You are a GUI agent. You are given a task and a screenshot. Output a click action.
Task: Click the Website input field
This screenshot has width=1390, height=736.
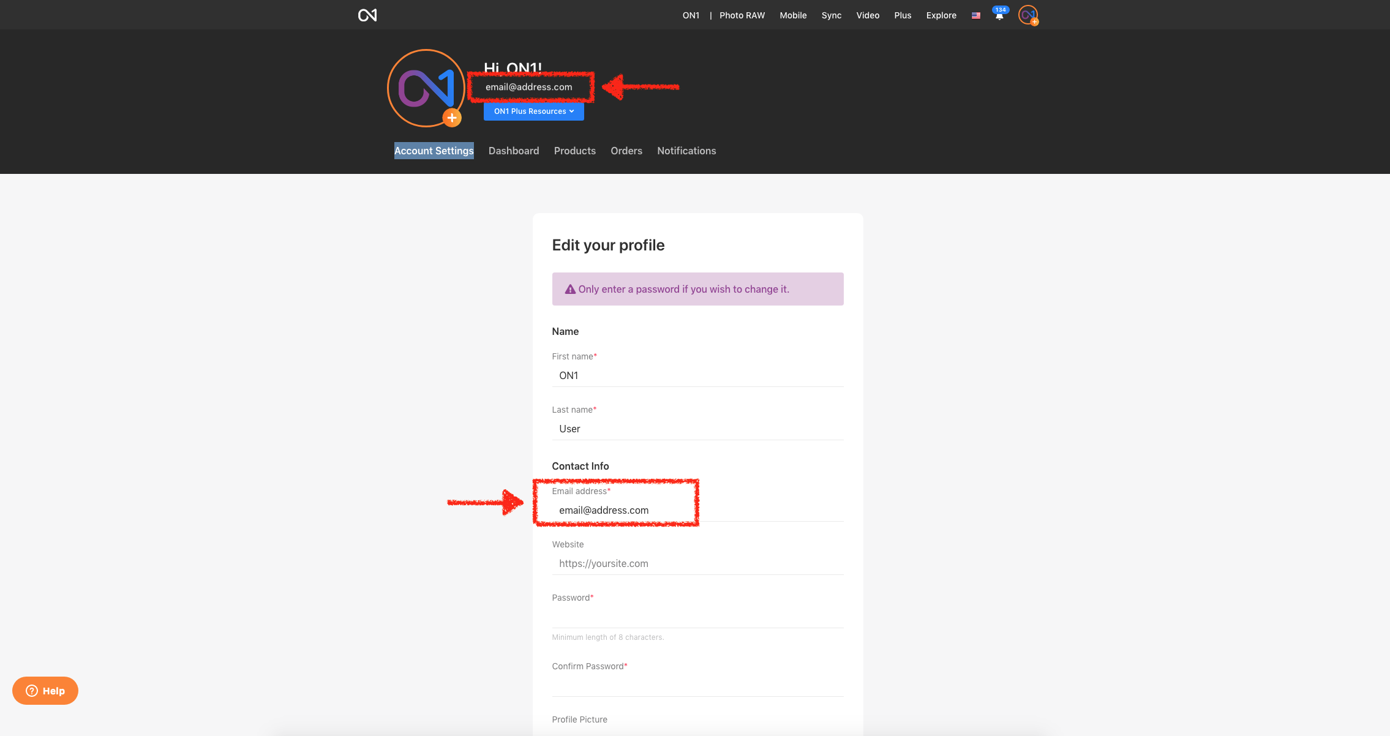coord(697,564)
